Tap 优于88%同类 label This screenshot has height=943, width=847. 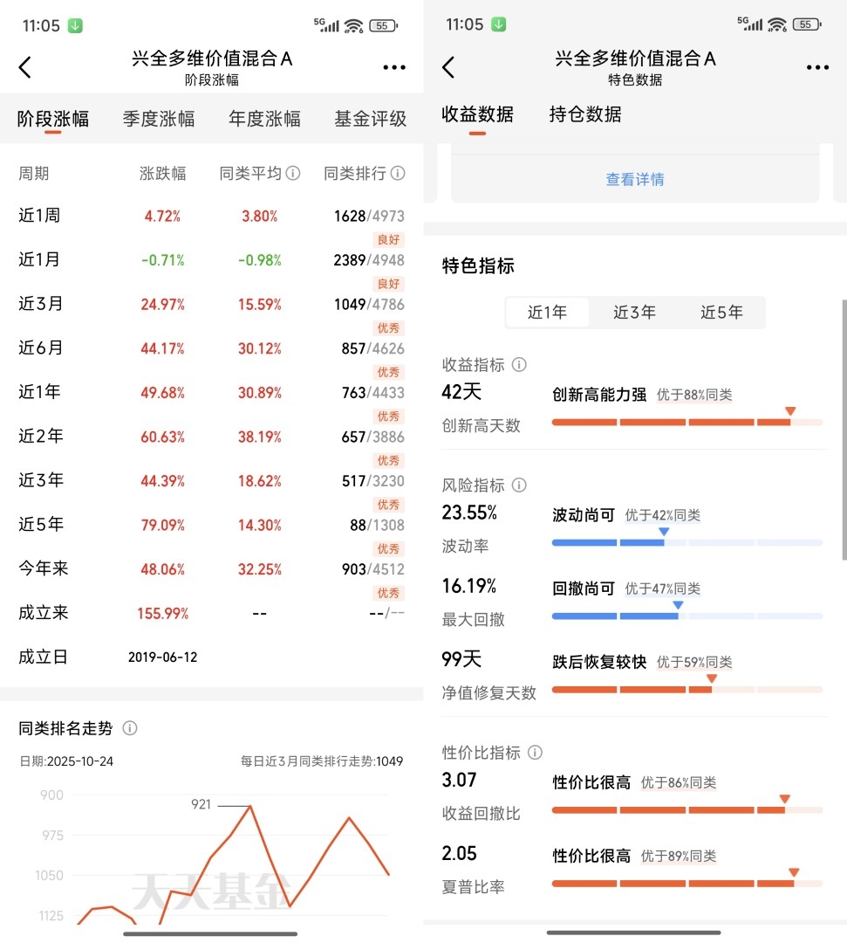pyautogui.click(x=694, y=396)
